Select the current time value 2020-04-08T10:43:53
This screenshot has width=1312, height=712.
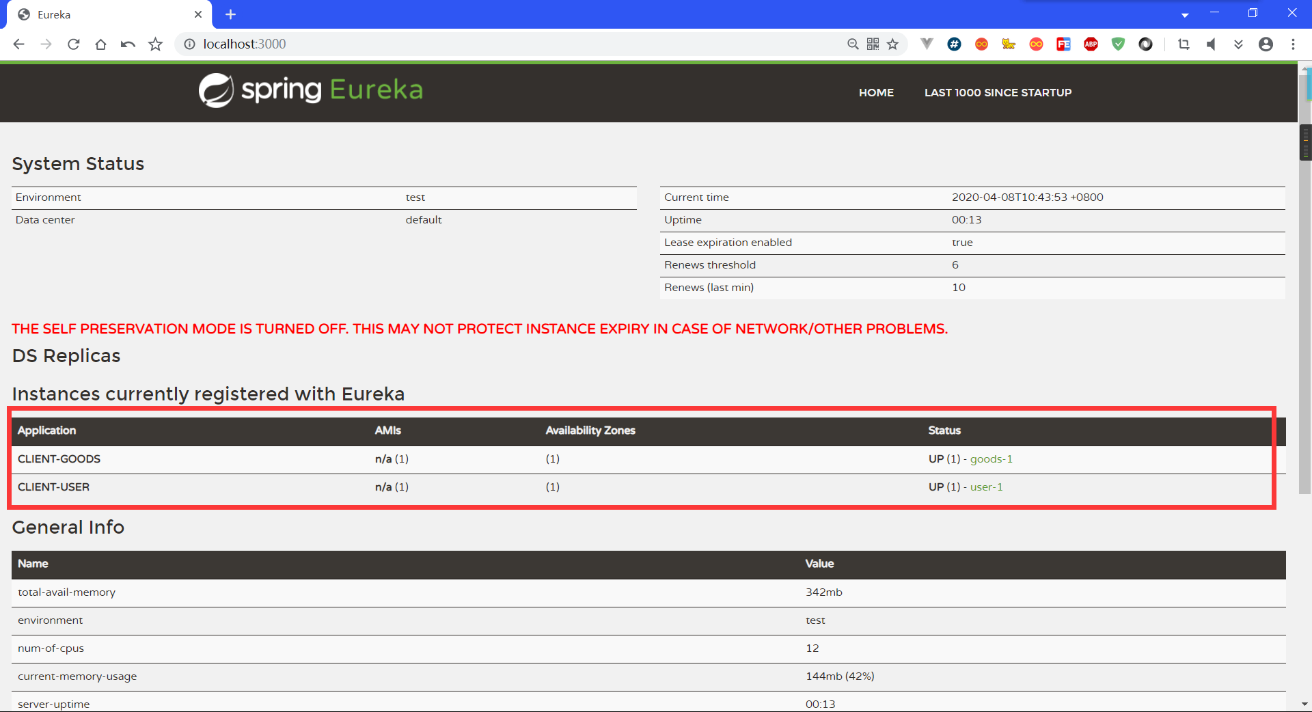coord(1027,197)
